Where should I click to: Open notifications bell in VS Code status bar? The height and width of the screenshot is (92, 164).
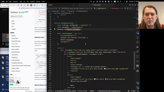pyautogui.click(x=138, y=91)
